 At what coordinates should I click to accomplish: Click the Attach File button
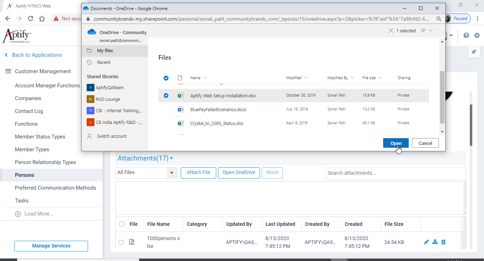point(199,173)
